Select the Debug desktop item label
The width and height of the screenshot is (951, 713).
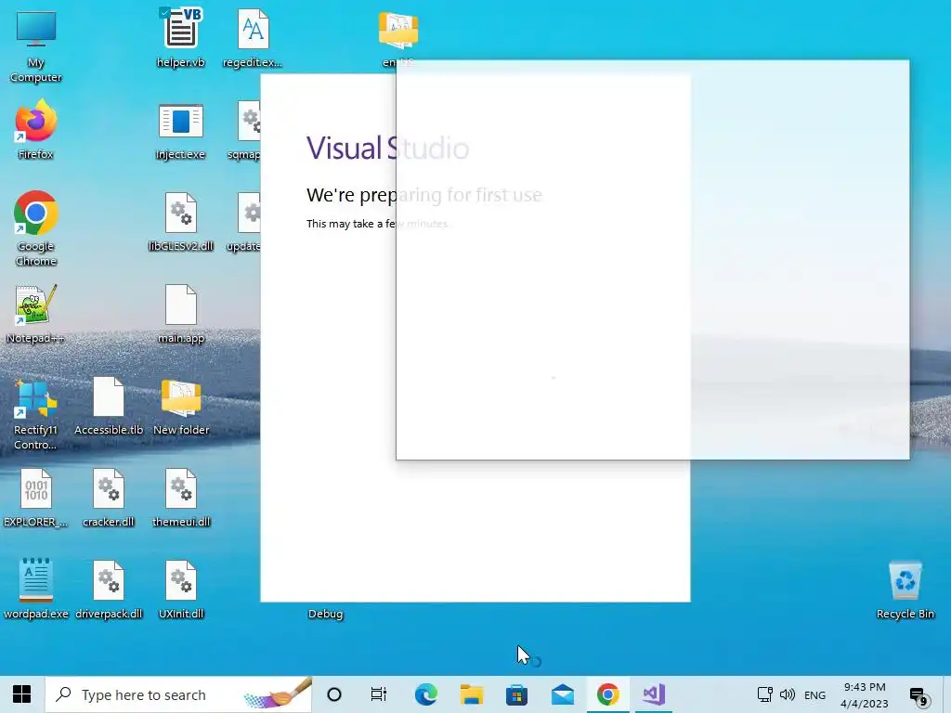tap(326, 614)
